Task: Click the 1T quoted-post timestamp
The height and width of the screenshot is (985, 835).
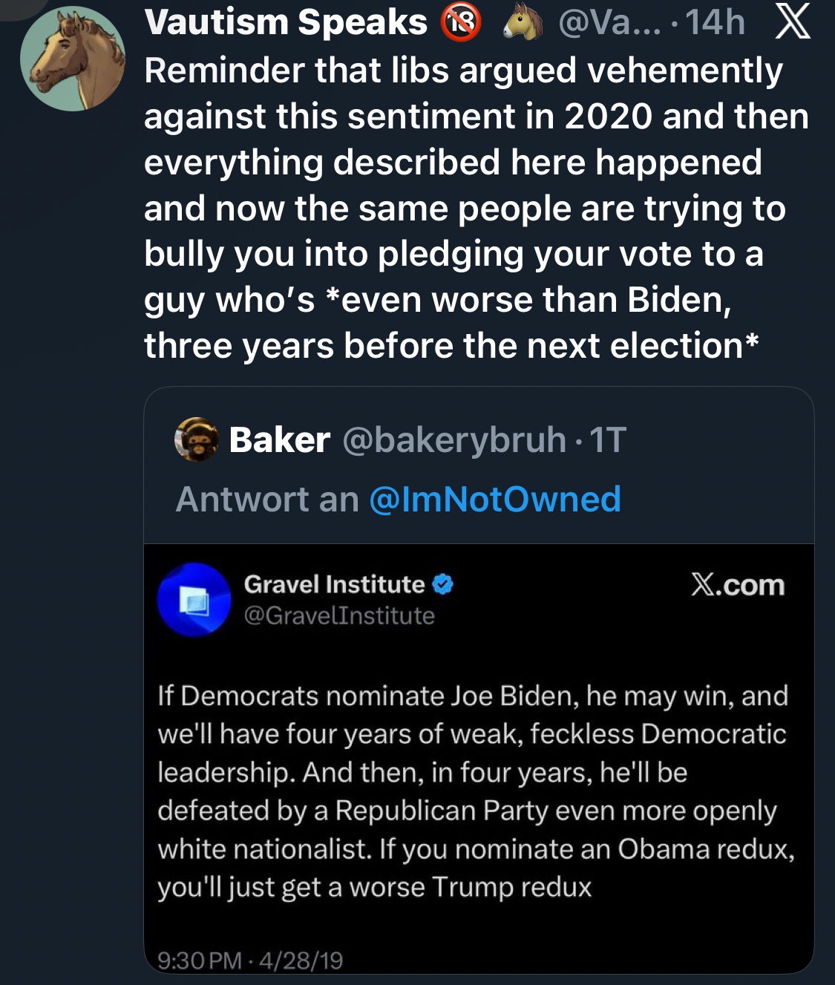Action: (x=608, y=439)
